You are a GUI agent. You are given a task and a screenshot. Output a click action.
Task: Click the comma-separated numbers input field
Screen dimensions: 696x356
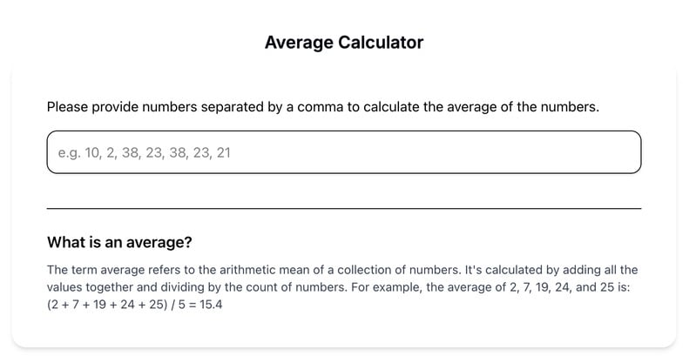pyautogui.click(x=343, y=152)
